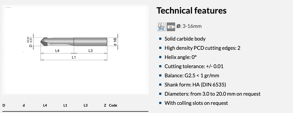This screenshot has width=293, height=113.
Task: Select the Z column header
Action: [105, 106]
